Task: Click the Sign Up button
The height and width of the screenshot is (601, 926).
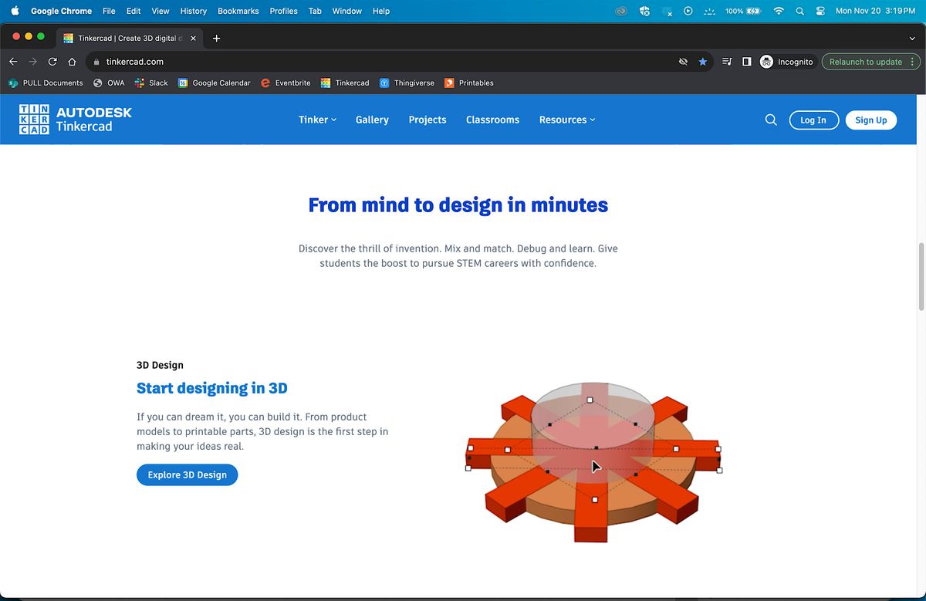Action: pyautogui.click(x=870, y=120)
